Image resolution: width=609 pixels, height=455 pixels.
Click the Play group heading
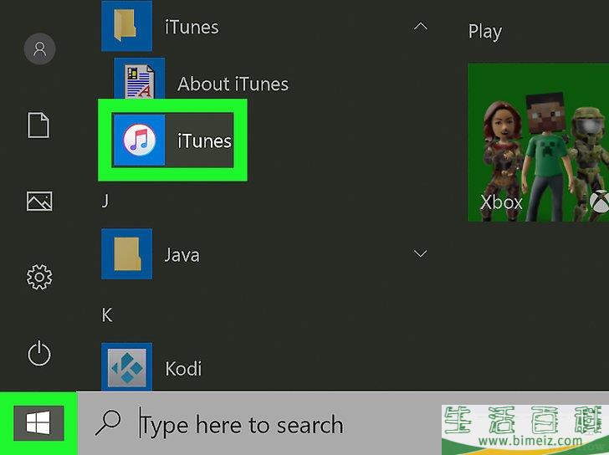[484, 32]
